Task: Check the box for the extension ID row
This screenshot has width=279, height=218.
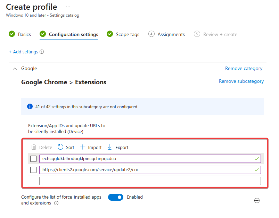Action: 33,158
